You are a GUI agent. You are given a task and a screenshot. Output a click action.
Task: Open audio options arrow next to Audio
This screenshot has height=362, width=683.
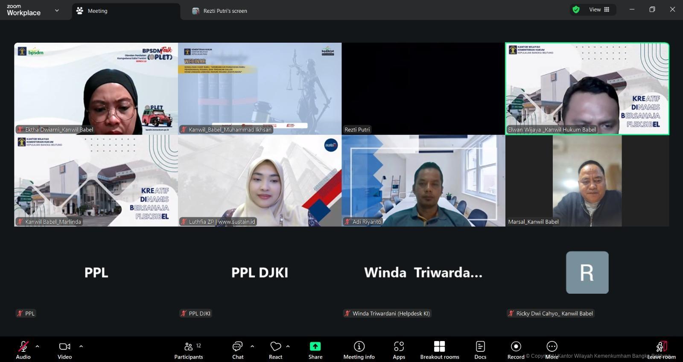click(x=37, y=346)
